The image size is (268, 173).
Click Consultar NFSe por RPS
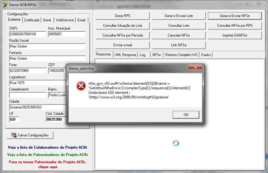[x=235, y=26]
